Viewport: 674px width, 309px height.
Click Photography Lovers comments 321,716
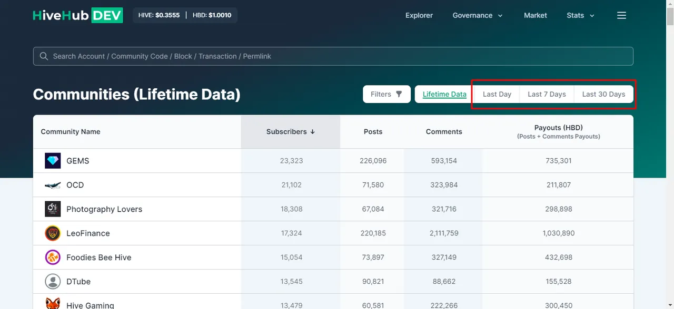[444, 209]
